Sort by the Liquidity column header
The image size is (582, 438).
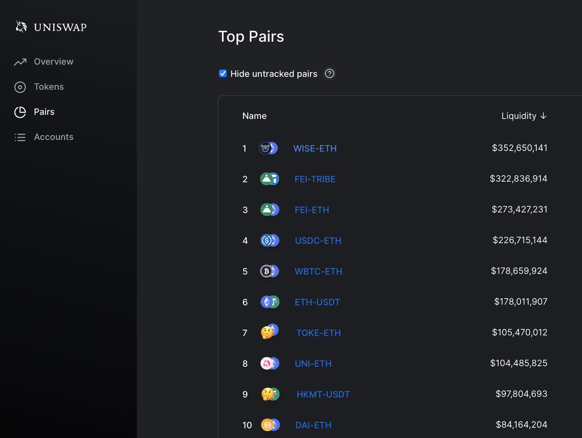coord(524,116)
